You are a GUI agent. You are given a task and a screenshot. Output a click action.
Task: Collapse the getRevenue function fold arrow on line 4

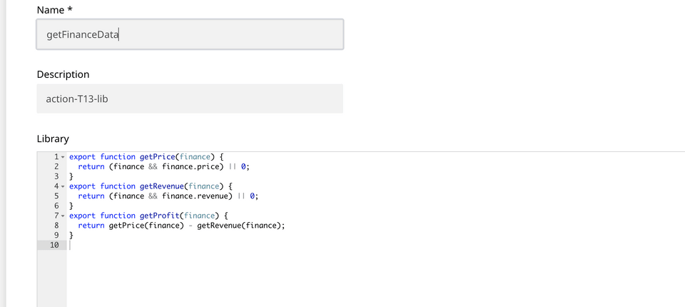[x=63, y=186]
